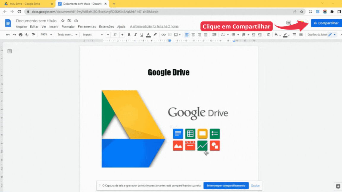Open border dash style options
The width and height of the screenshot is (342, 192).
click(301, 35)
